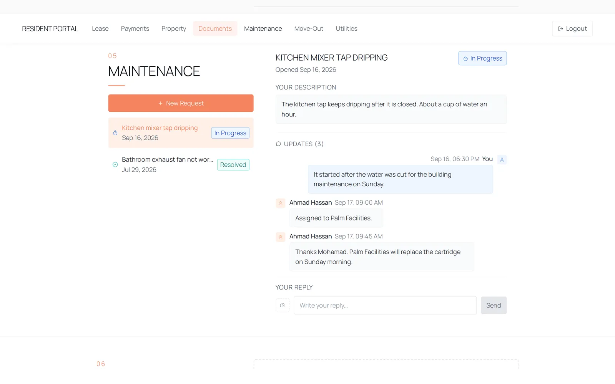The width and height of the screenshot is (615, 384).
Task: Click the logout arrow icon
Action: (560, 29)
